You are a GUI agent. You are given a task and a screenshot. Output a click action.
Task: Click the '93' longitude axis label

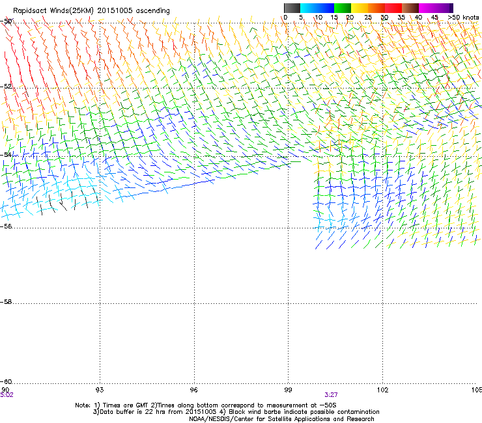pos(100,390)
